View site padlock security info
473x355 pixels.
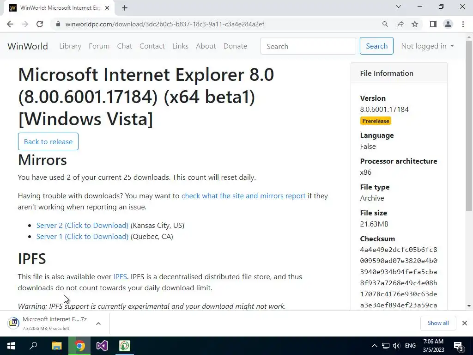click(58, 24)
